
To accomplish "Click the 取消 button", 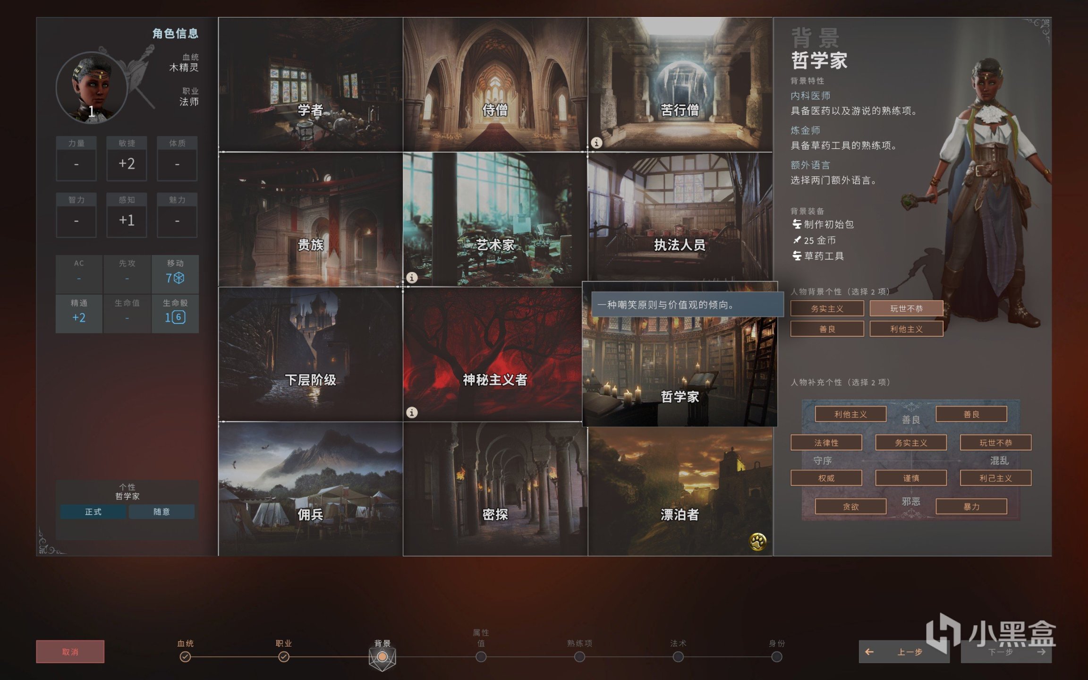I will pos(70,652).
